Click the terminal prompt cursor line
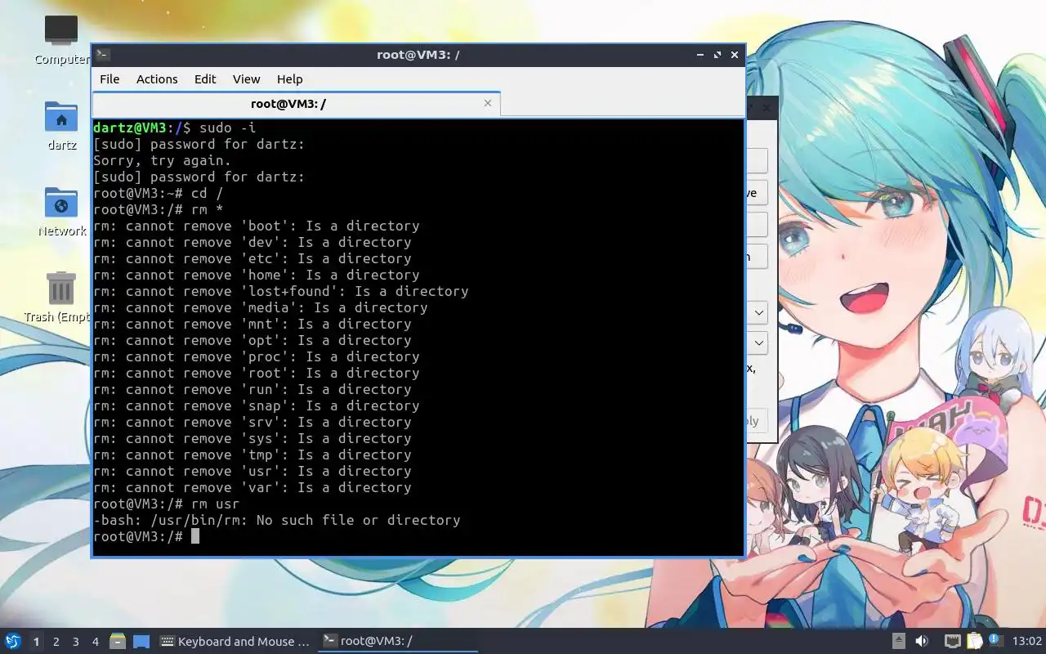1046x654 pixels. click(146, 536)
